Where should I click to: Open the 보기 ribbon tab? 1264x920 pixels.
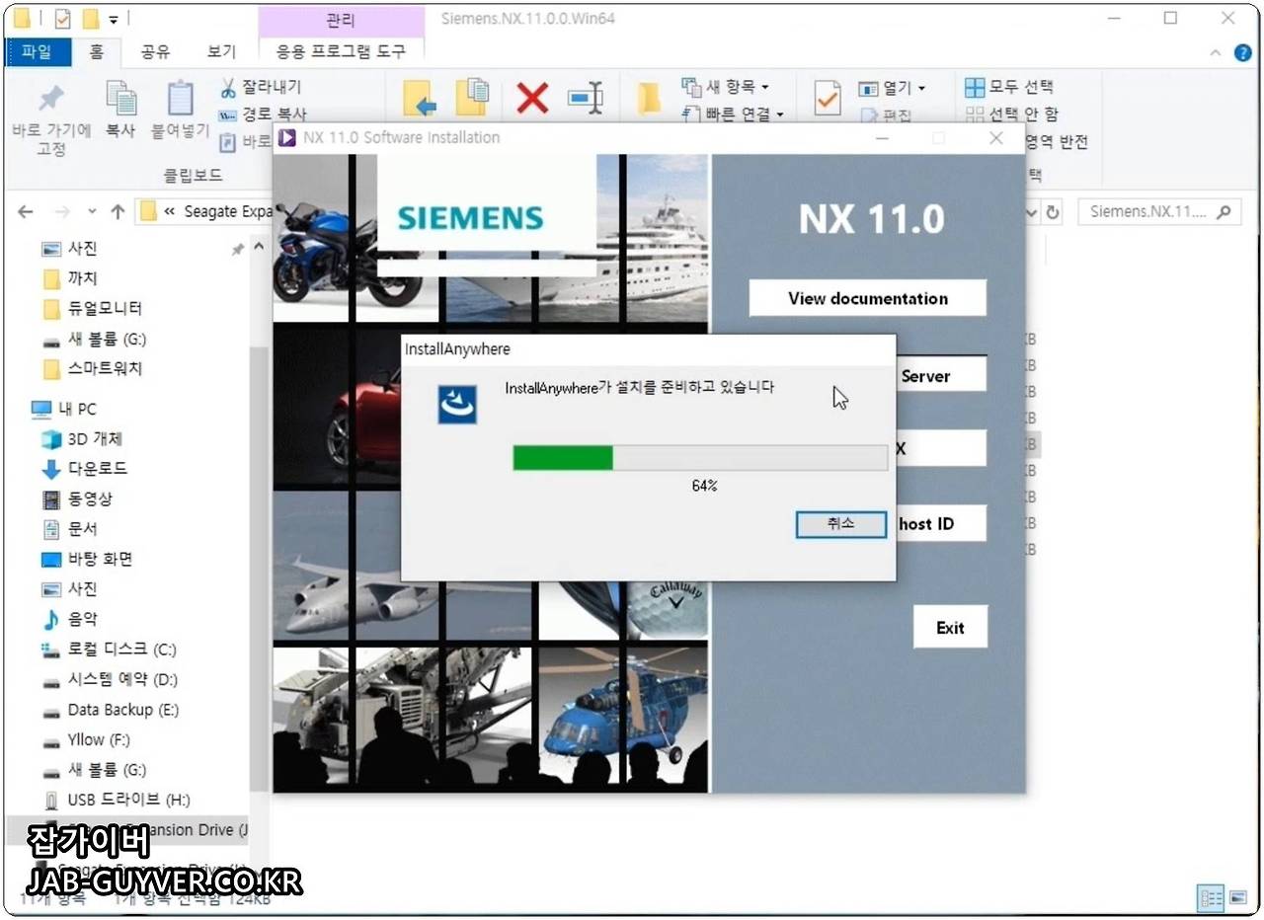tap(220, 52)
